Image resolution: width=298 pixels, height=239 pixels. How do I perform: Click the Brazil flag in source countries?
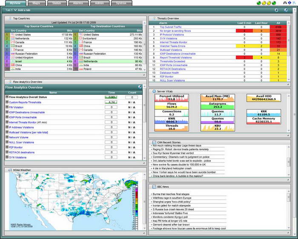tap(13, 46)
